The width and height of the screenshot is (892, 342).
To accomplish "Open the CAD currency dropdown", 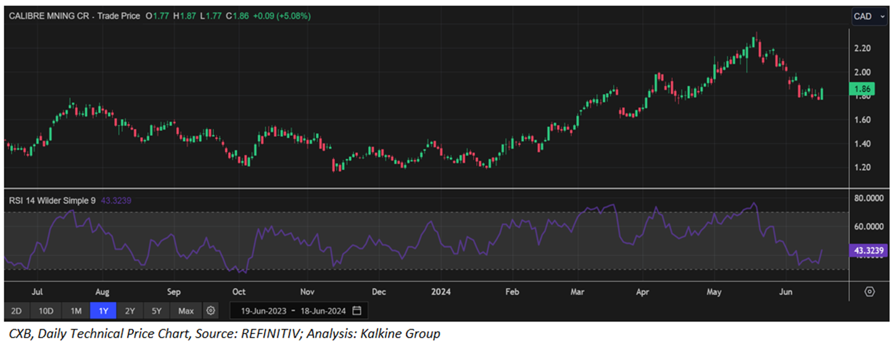I will 866,17.
